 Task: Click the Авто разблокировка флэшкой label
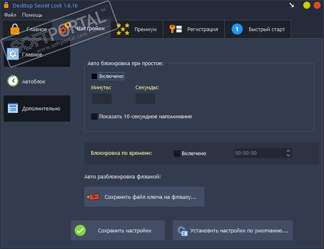(x=123, y=177)
